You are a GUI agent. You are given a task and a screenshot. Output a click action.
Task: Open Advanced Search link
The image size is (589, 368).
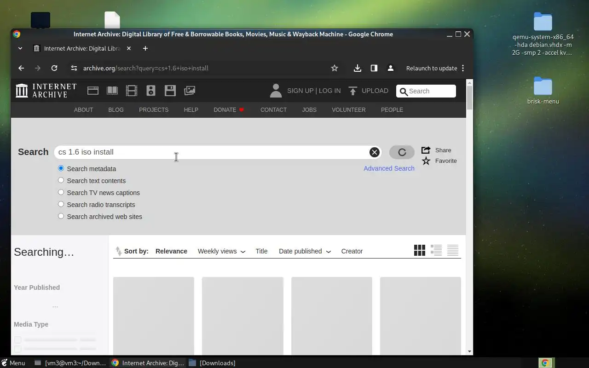click(x=389, y=168)
